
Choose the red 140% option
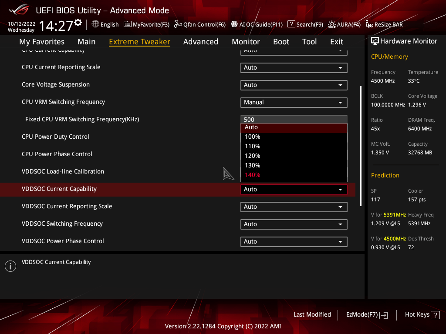pyautogui.click(x=294, y=175)
